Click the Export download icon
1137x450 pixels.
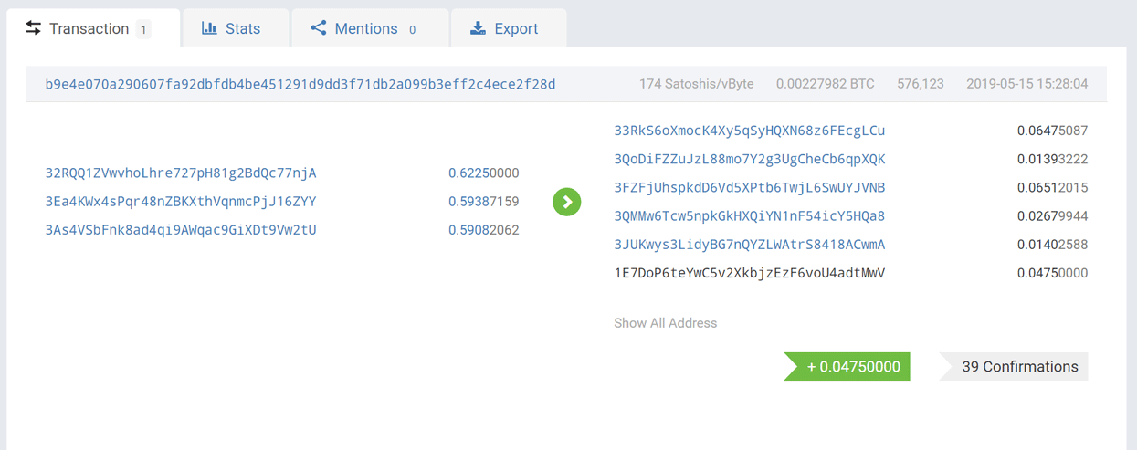click(x=478, y=28)
